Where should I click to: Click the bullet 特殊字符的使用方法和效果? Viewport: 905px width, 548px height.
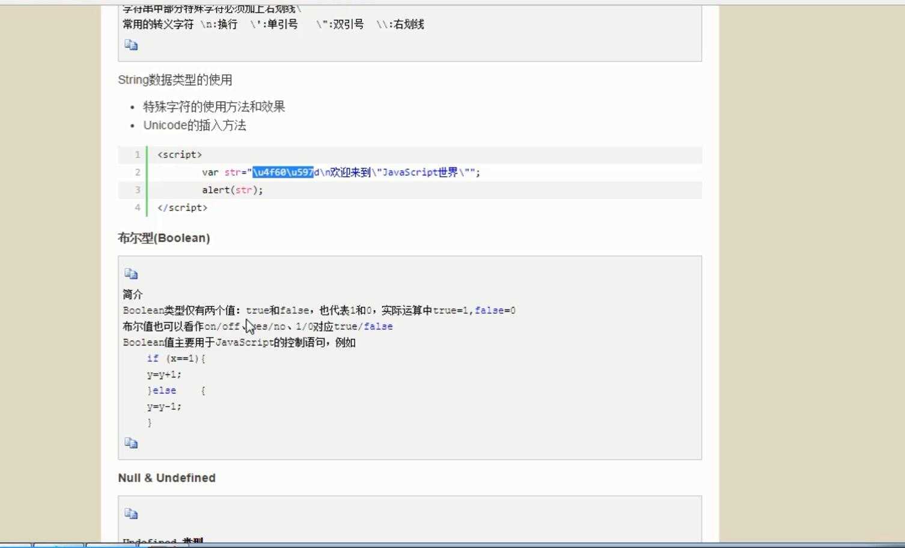(214, 106)
